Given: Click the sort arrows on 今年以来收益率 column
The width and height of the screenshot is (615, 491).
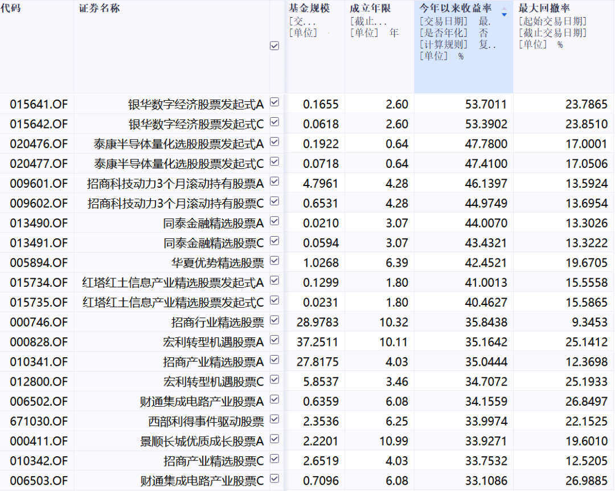Looking at the screenshot, I should click(x=505, y=12).
